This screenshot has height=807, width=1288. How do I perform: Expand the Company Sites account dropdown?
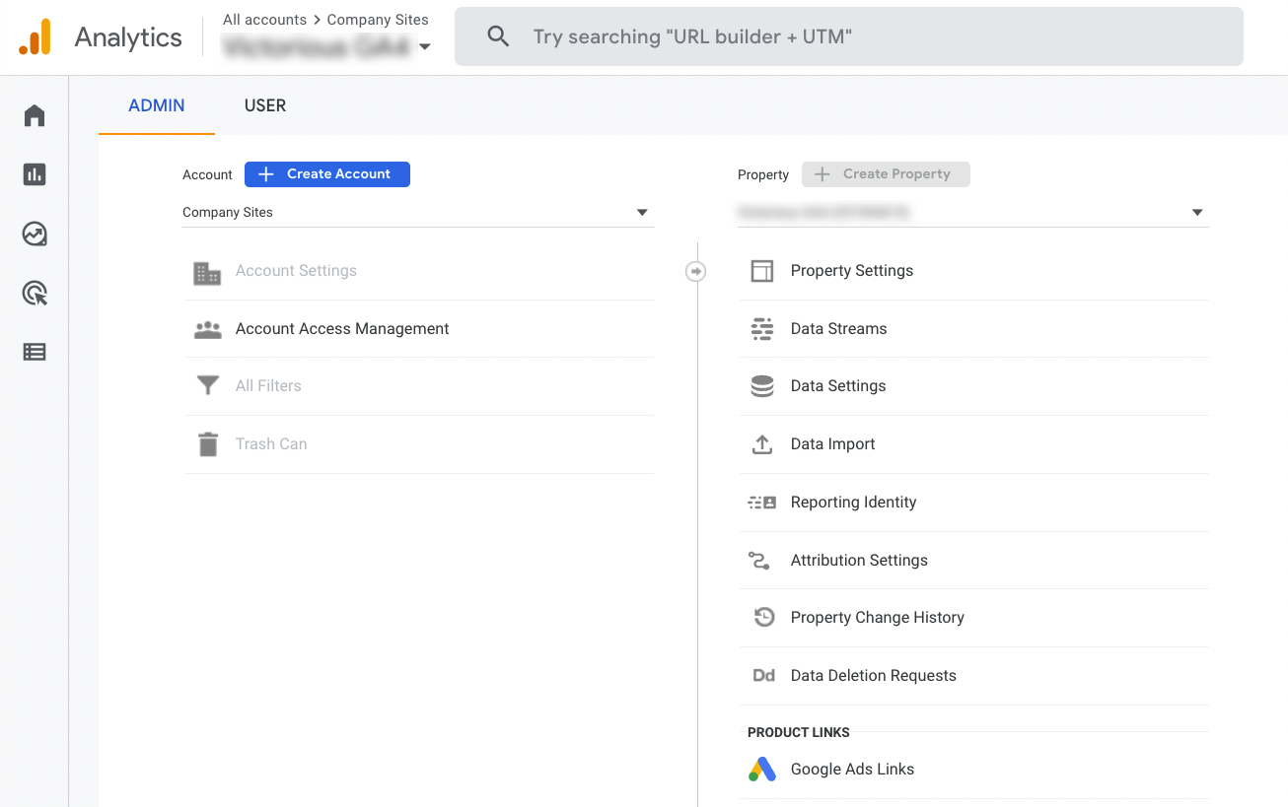coord(642,213)
